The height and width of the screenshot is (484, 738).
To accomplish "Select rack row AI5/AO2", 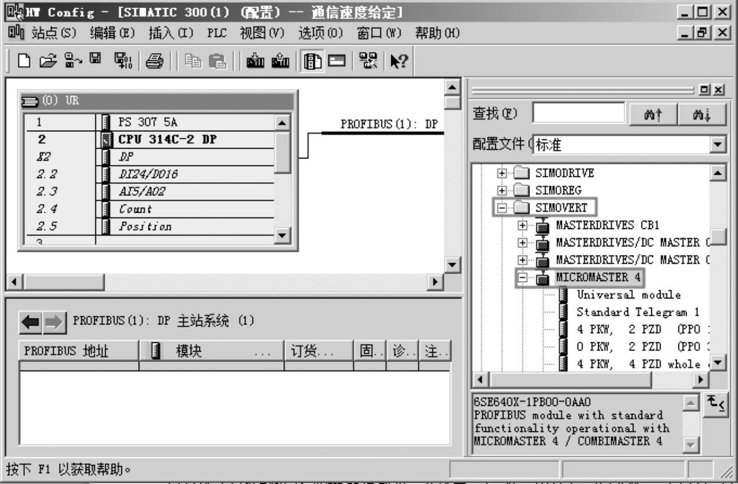I will (149, 191).
